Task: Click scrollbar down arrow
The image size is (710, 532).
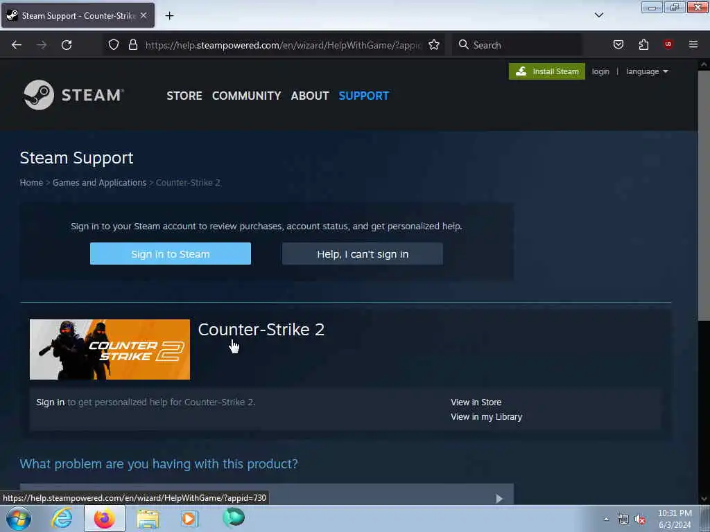Action: click(x=703, y=499)
